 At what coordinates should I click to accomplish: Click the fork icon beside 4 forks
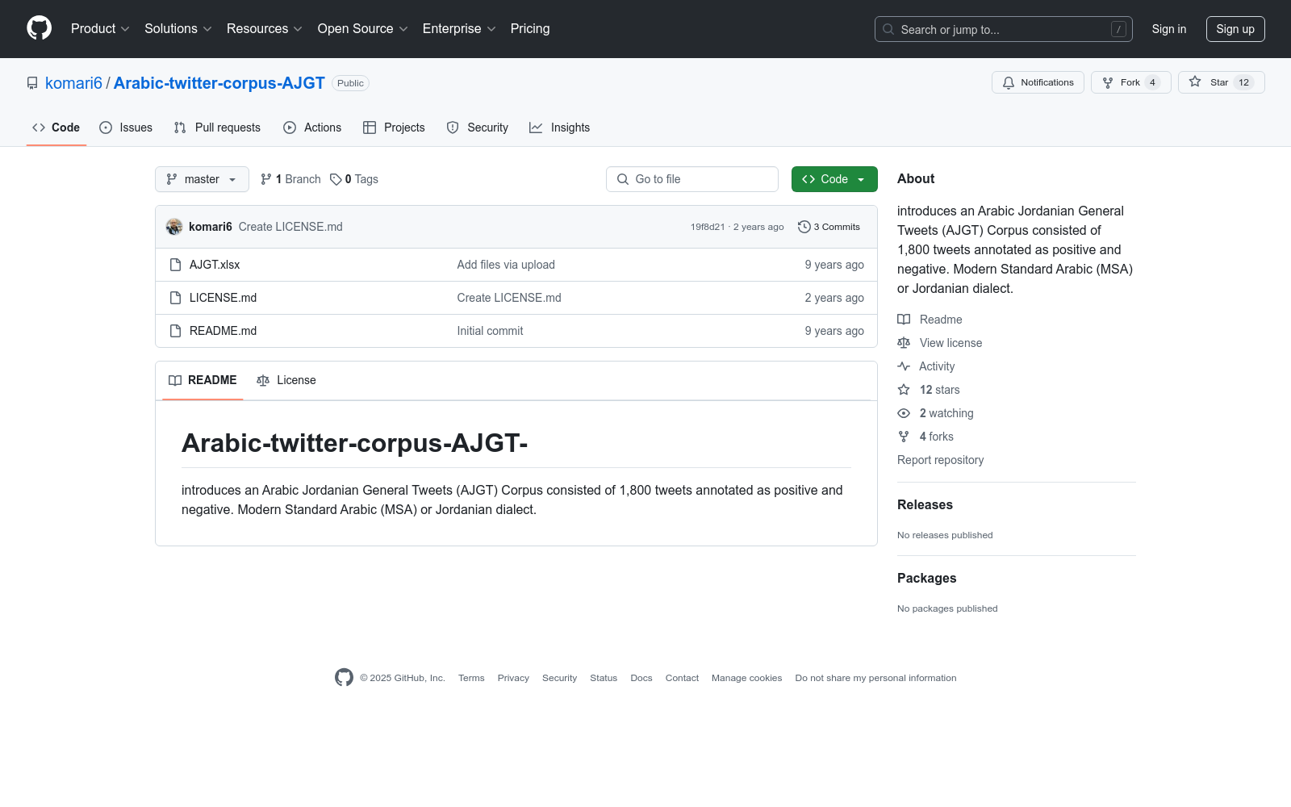[904, 437]
